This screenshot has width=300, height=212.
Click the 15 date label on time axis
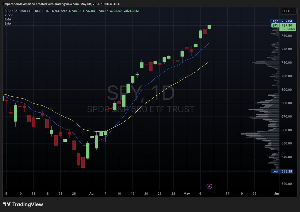[x=132, y=193]
